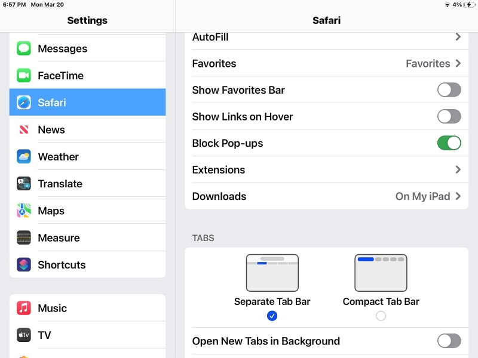Screen dimensions: 478x358
Task: Open the Weather cloud icon
Action: tap(24, 156)
